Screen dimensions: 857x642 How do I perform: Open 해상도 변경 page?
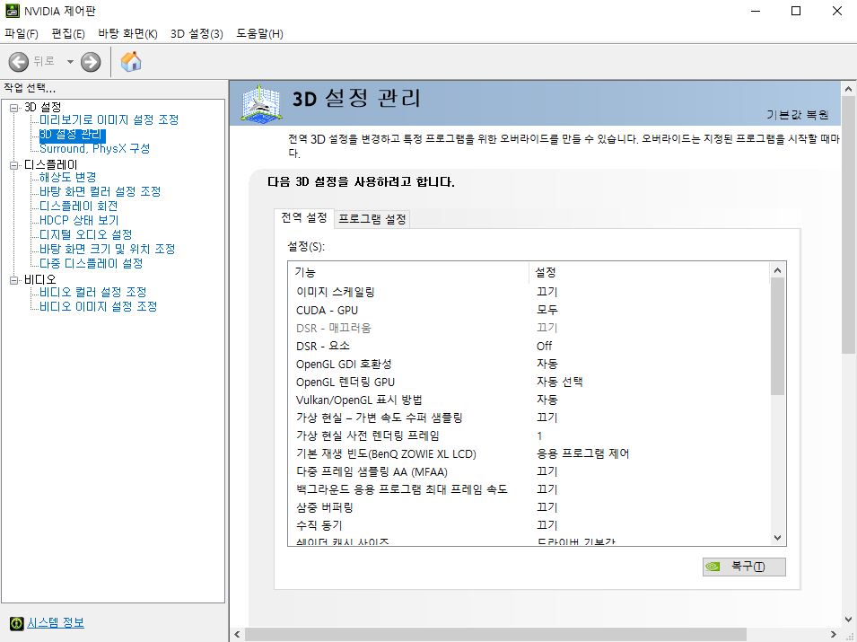(x=68, y=177)
